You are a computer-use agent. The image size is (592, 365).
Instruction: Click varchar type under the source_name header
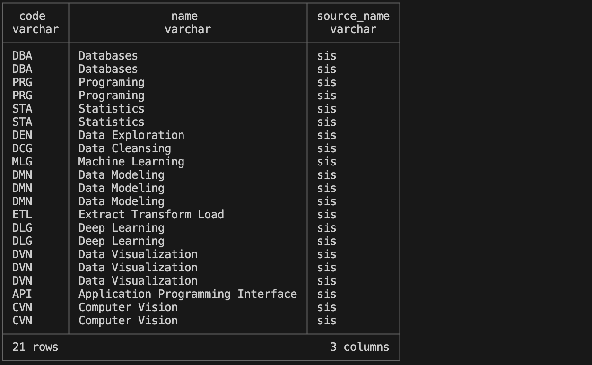coord(353,29)
